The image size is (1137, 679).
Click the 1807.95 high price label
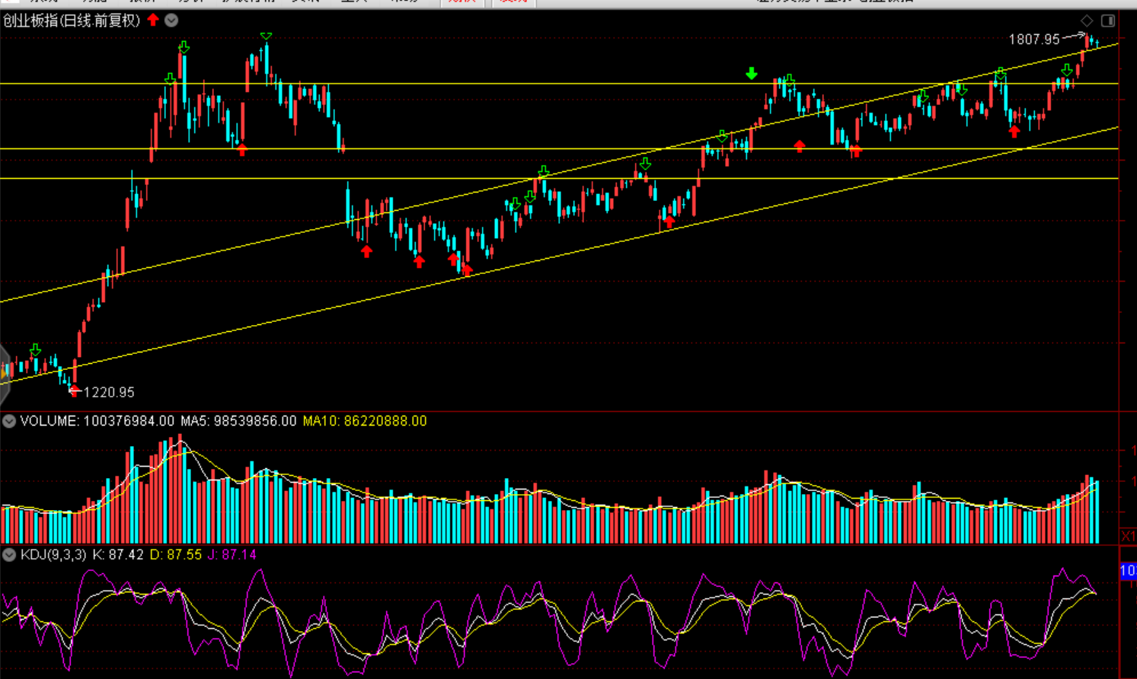[x=1033, y=39]
